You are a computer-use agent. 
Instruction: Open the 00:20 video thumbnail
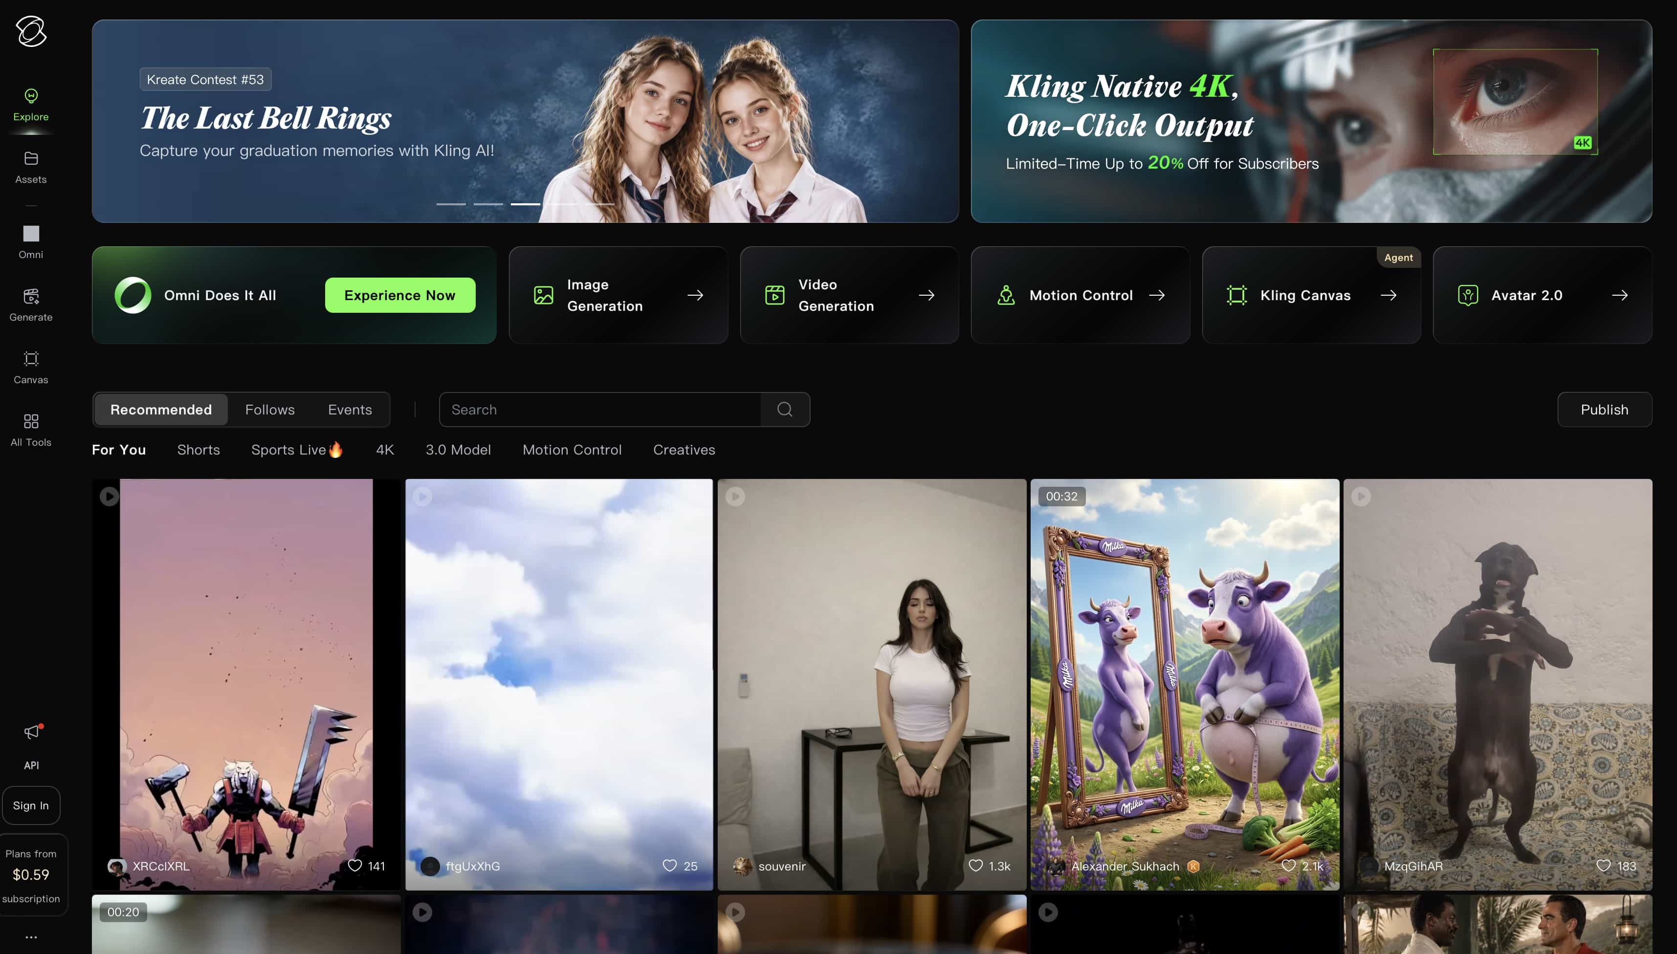246,925
